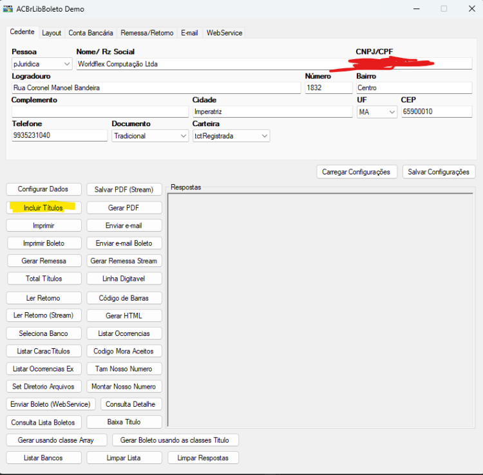Click the Salvar Configurações button
Image resolution: width=483 pixels, height=475 pixels.
(439, 172)
